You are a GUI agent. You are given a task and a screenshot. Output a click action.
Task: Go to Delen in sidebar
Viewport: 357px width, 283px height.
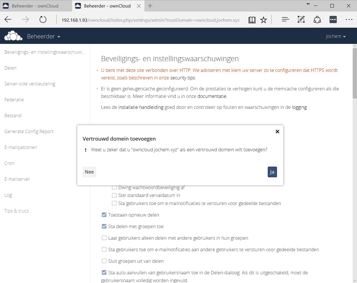click(10, 68)
